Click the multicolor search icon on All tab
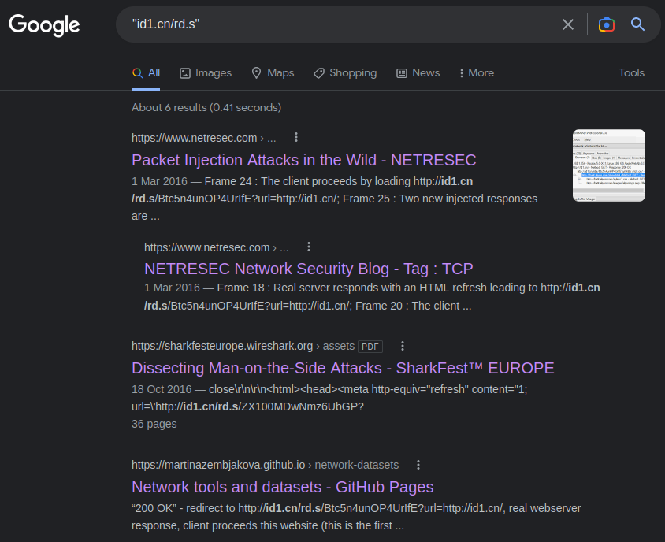Screen dimensions: 665x542 point(137,73)
